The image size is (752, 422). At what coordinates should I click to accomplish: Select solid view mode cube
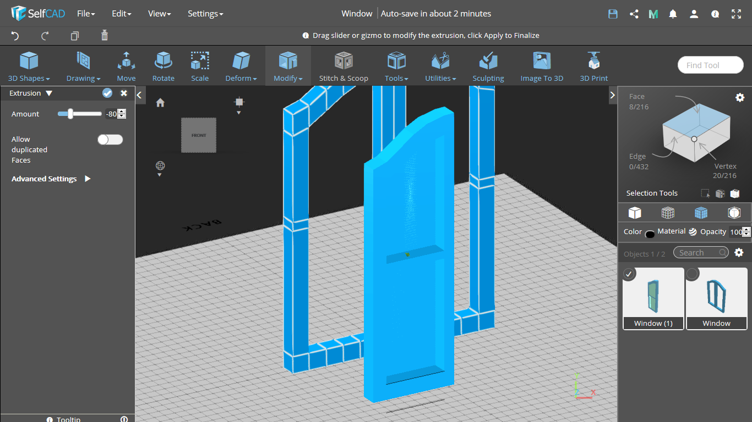coord(635,213)
